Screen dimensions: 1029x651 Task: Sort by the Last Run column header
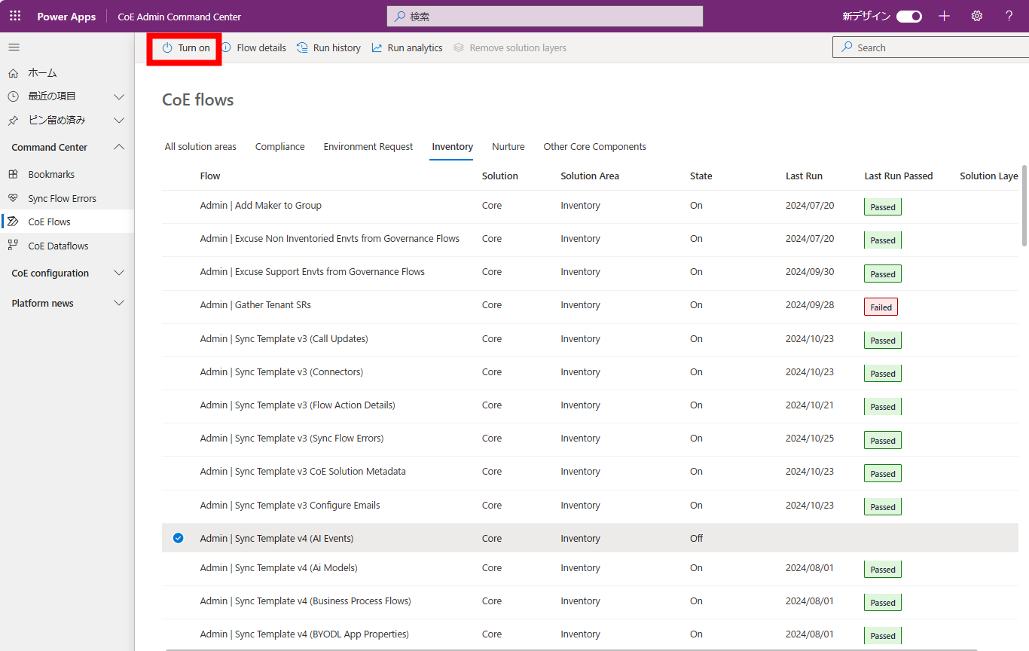point(804,176)
